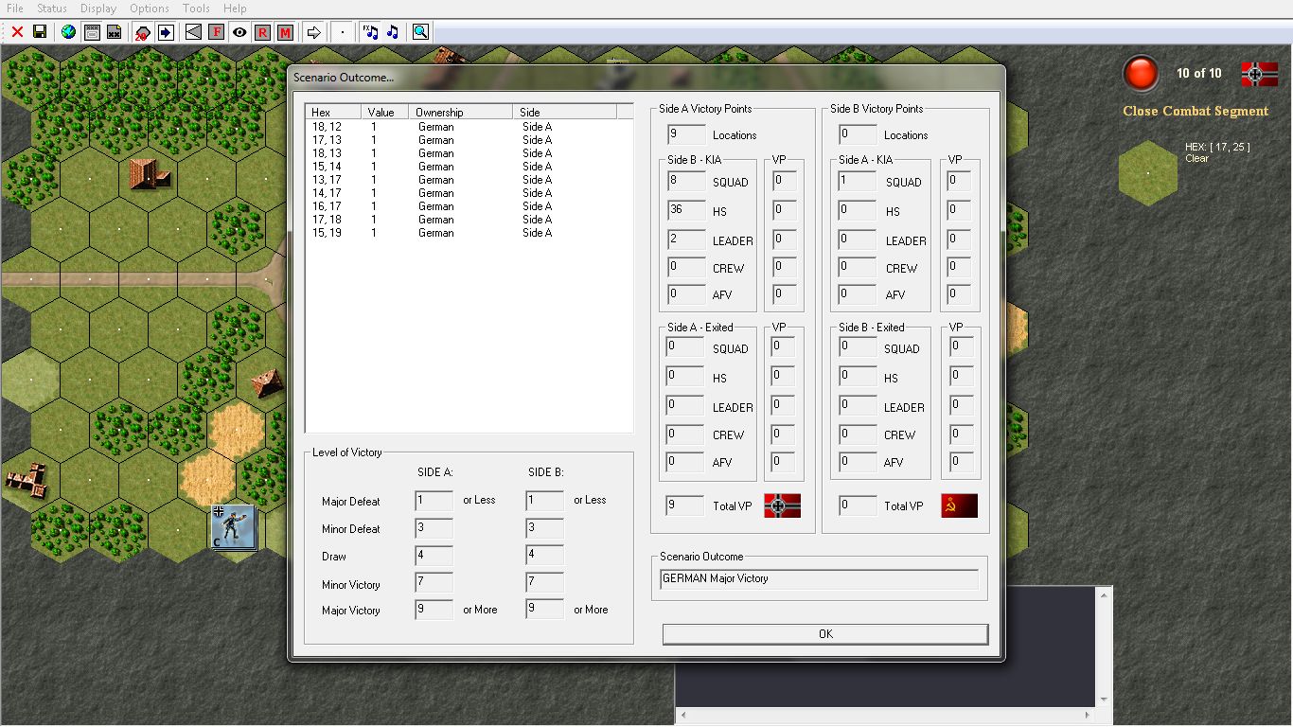Click the German flag beside Side A Total VP
The image size is (1293, 727).
[x=782, y=505]
